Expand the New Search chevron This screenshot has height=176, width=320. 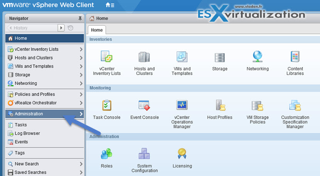click(x=81, y=164)
